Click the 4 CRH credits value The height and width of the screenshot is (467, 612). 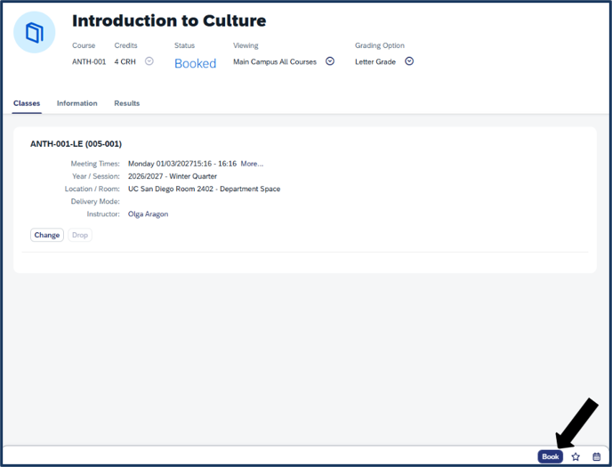click(x=125, y=61)
